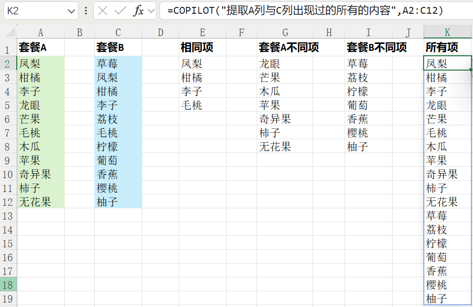This screenshot has height=307, width=473.
Task: Select column A header
Action: [40, 33]
